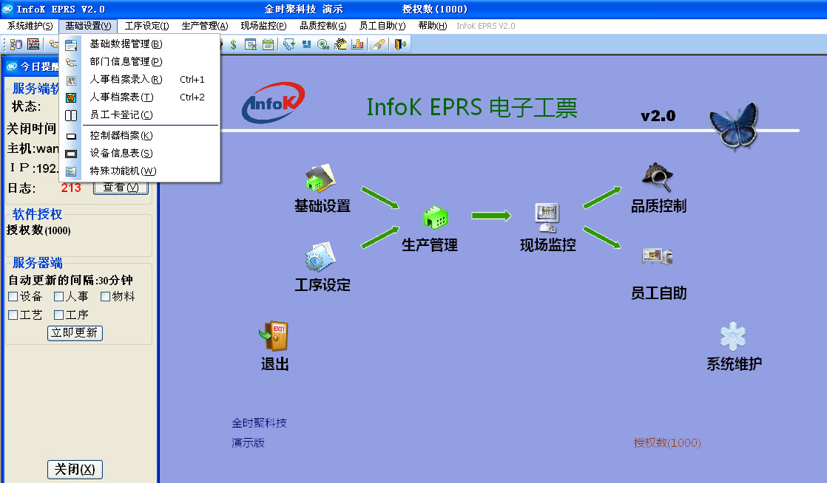Open the 帮助 menu
This screenshot has width=827, height=483.
point(432,26)
